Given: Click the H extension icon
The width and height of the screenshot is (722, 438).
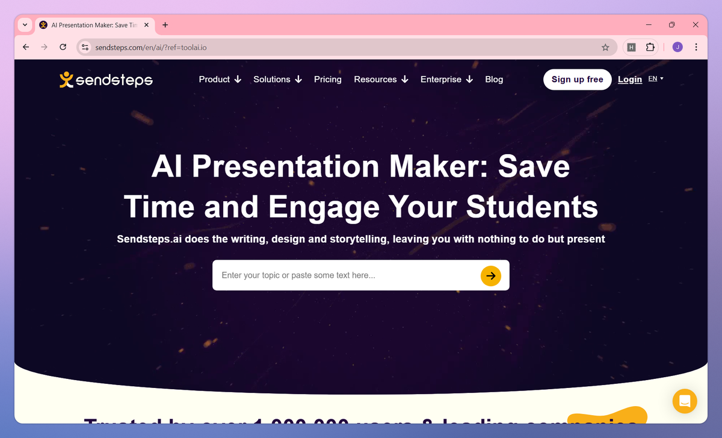Looking at the screenshot, I should point(631,47).
